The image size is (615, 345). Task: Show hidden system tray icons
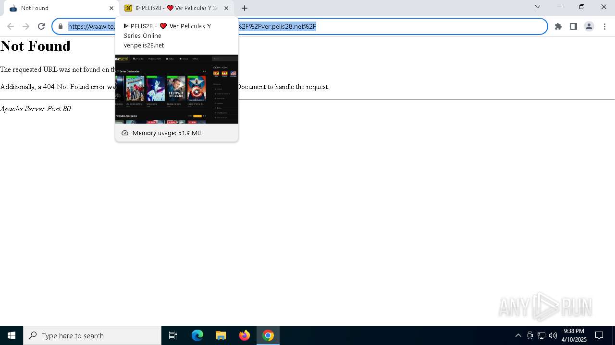pos(518,335)
